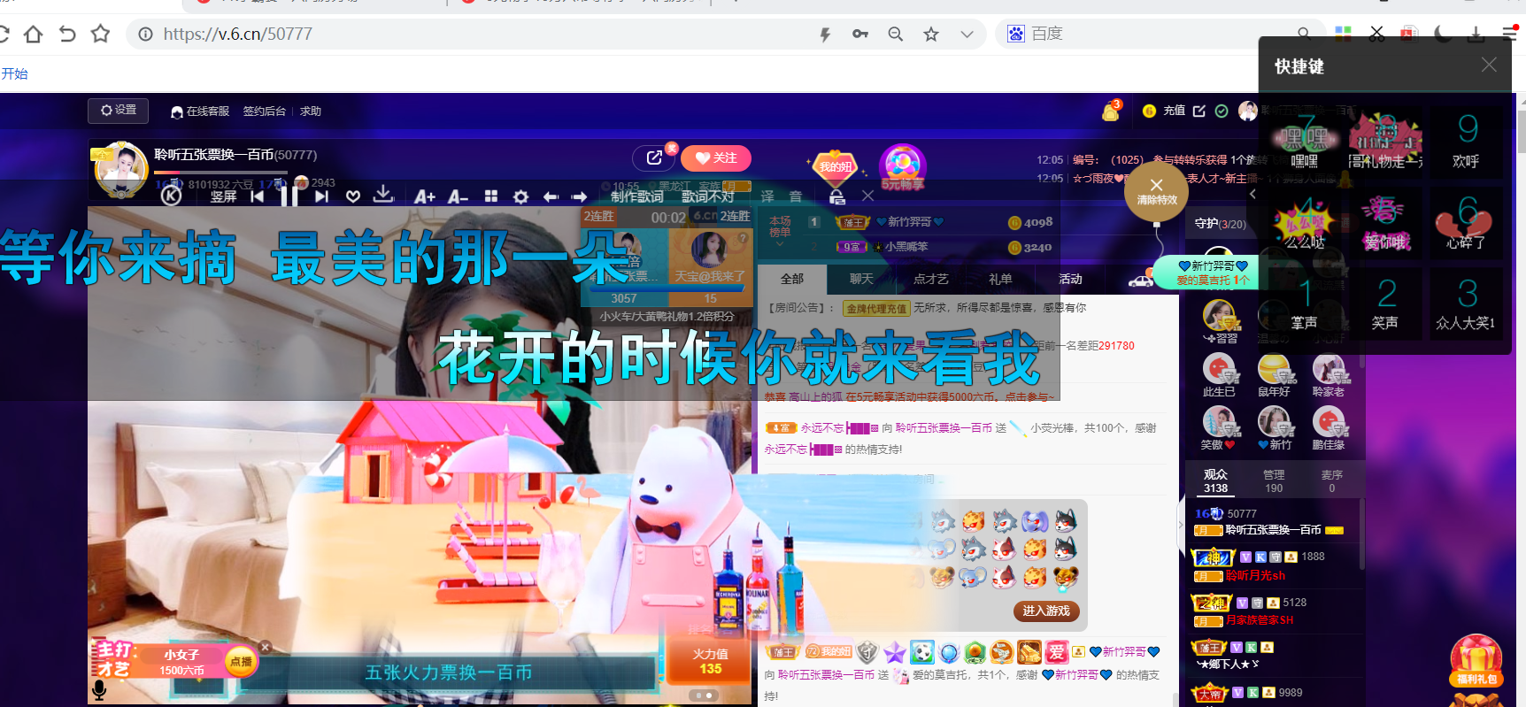Select hotkey 6 心碎了 sound effect

[x=1467, y=221]
